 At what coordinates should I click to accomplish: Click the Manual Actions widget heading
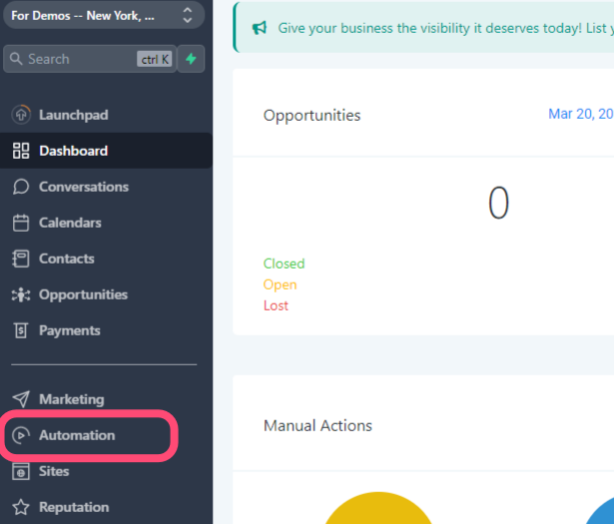[317, 426]
